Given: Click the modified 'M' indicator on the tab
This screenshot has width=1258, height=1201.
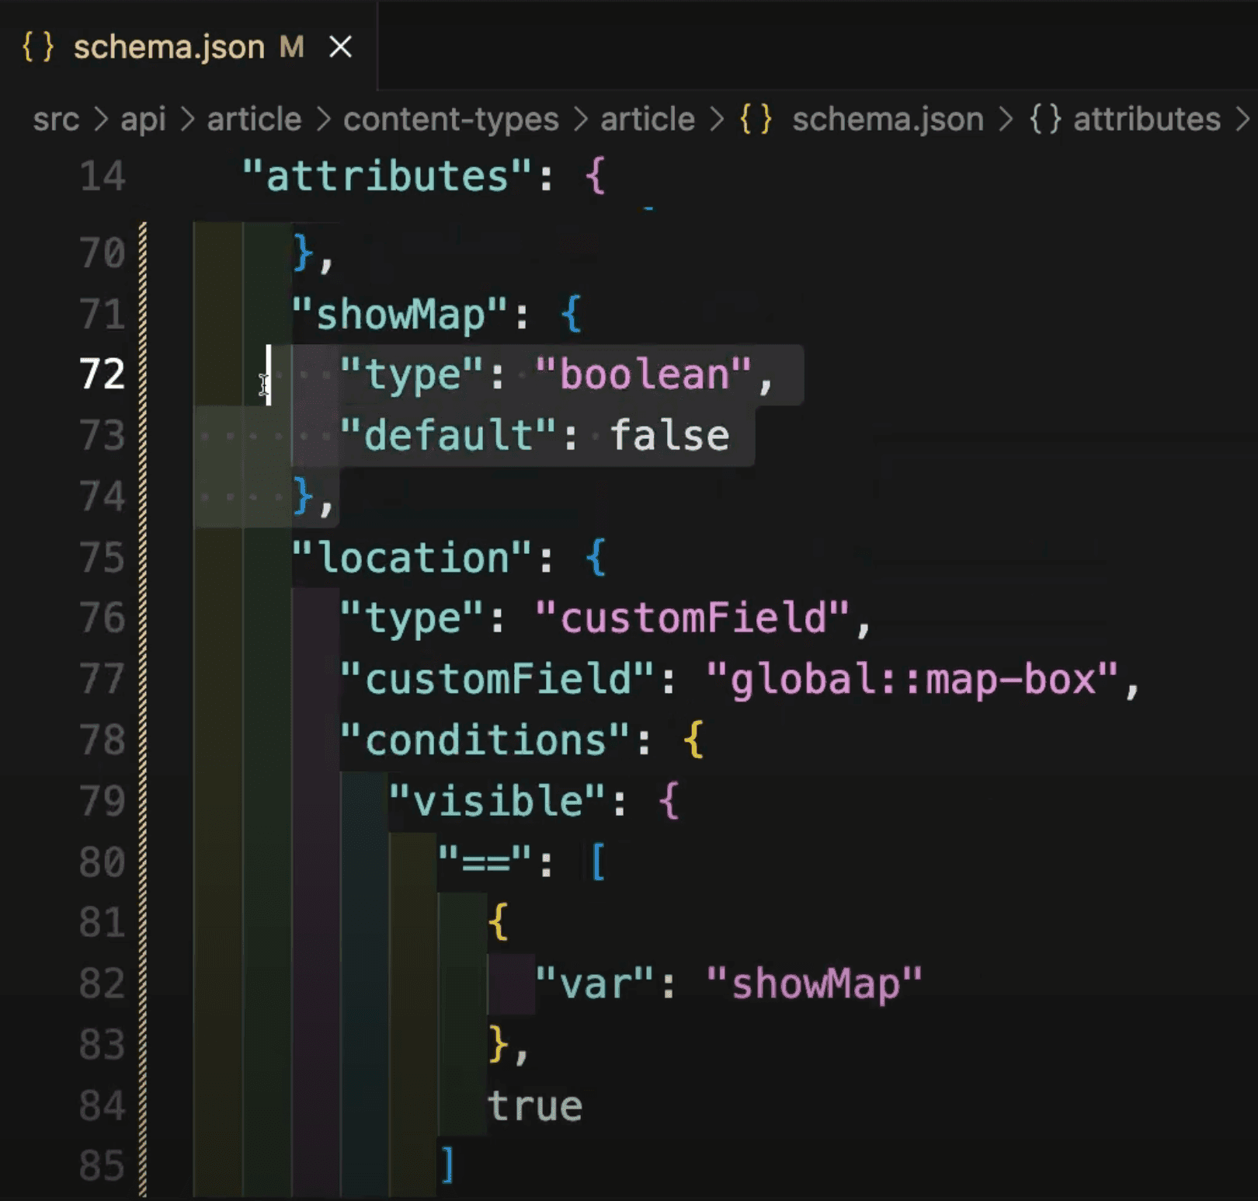Looking at the screenshot, I should click(x=292, y=47).
